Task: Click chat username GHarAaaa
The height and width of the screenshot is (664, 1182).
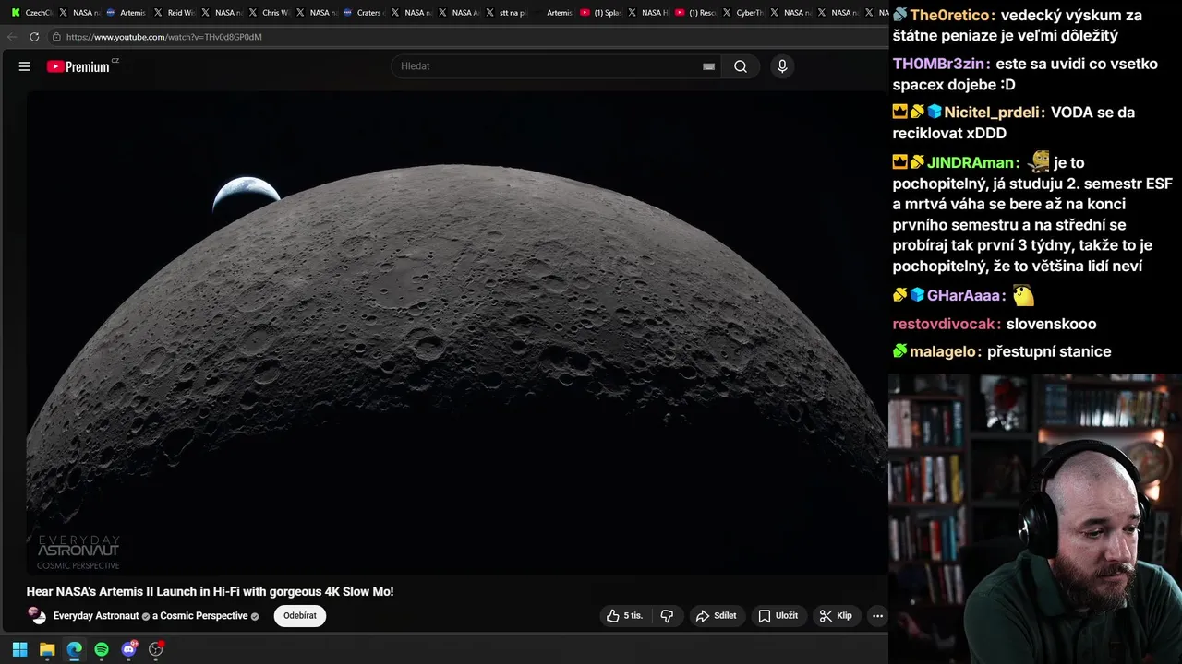Action: (963, 295)
